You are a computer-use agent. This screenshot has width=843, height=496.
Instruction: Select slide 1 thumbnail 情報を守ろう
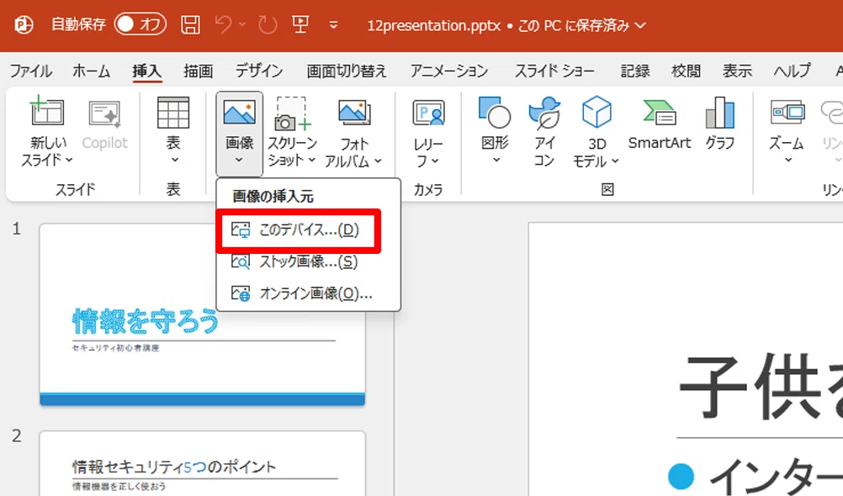point(202,314)
